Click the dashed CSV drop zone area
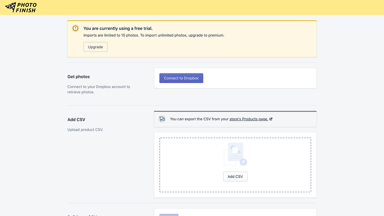384x216 pixels. click(235, 165)
